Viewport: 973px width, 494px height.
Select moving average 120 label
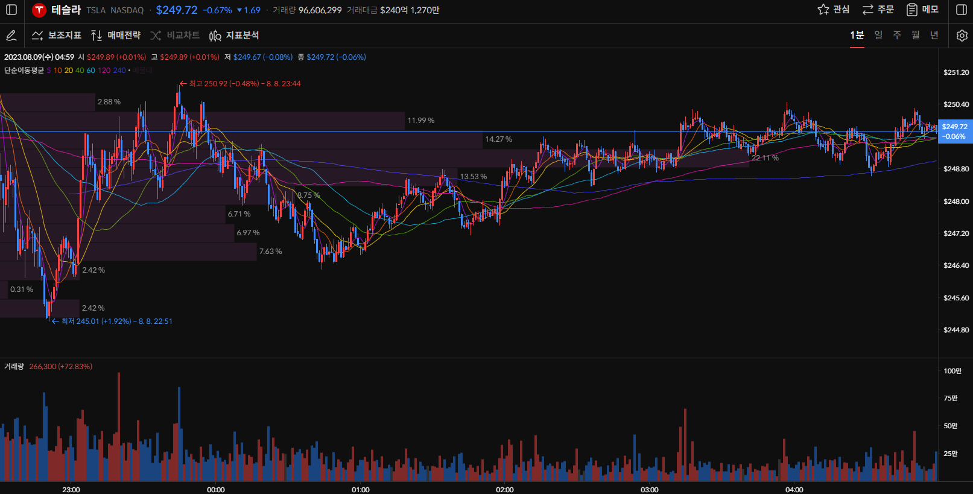(104, 71)
